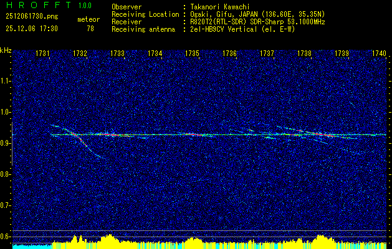
Task: Click the 1736 time marker
Action: click(x=229, y=54)
